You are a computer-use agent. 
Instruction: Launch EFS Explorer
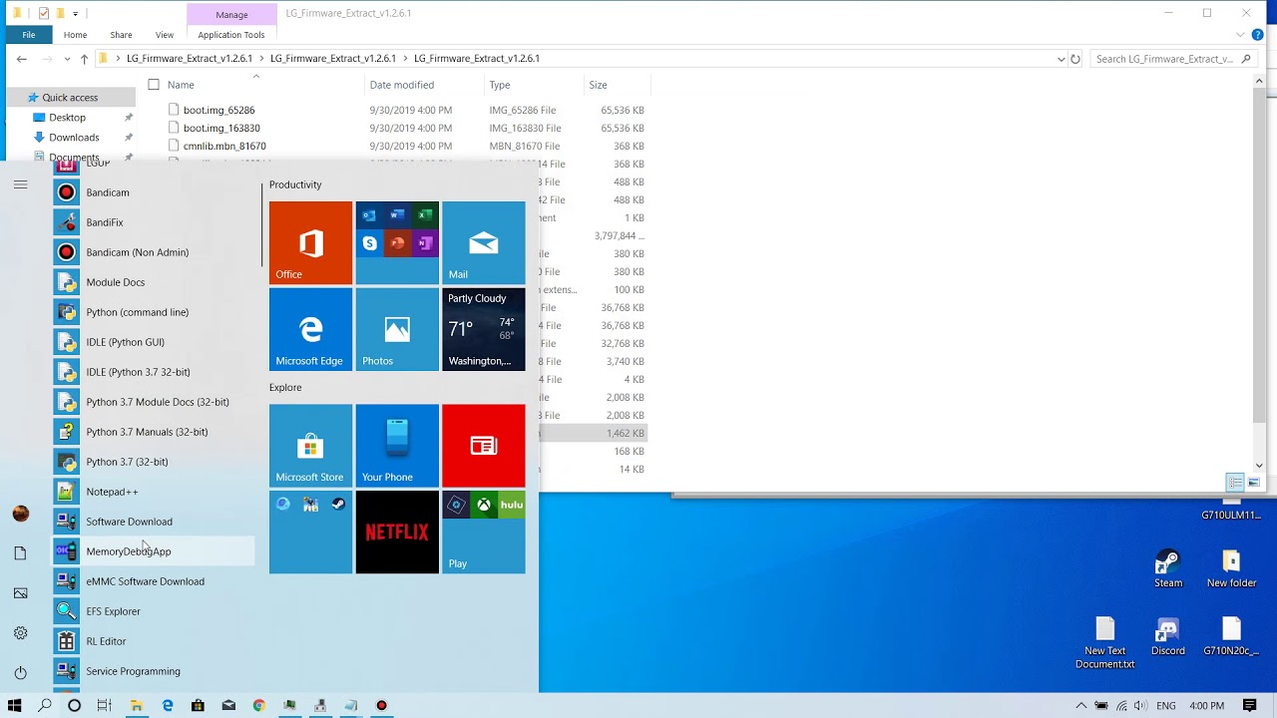pyautogui.click(x=154, y=611)
